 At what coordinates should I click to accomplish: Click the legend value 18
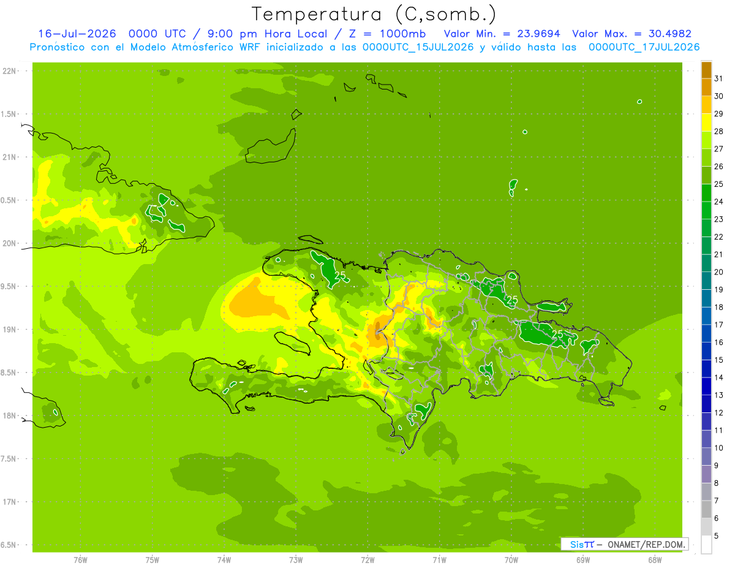720,308
